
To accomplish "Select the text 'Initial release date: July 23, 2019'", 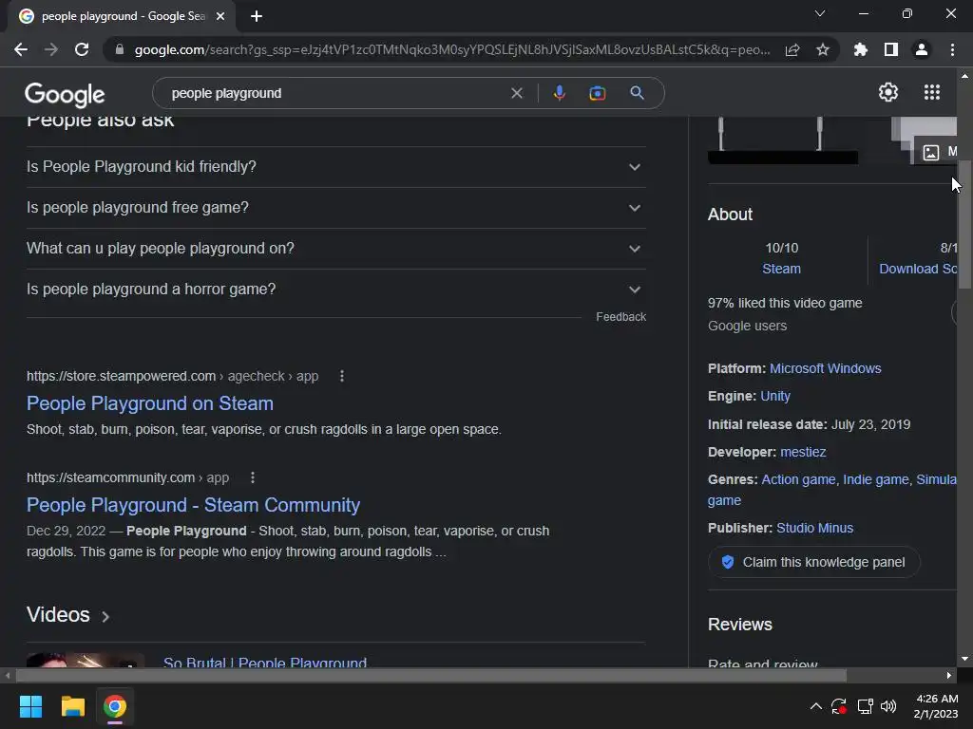I will [x=810, y=424].
